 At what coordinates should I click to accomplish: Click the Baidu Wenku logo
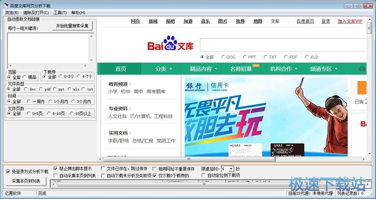coord(170,43)
